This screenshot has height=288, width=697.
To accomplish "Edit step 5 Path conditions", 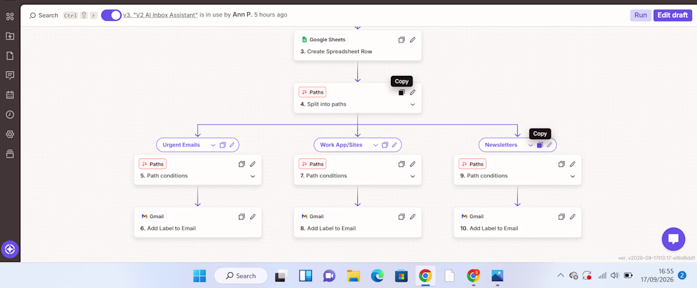I will (x=252, y=164).
